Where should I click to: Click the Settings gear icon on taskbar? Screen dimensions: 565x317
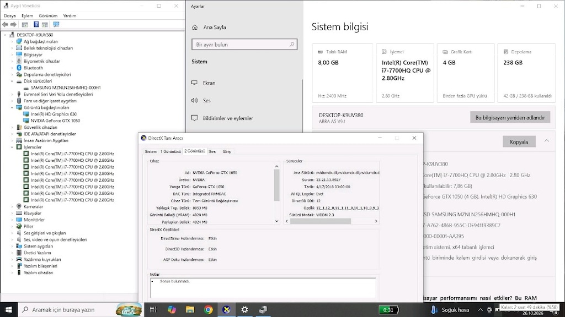(244, 309)
